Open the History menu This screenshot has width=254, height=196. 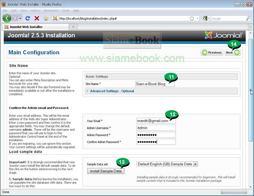(x=35, y=11)
